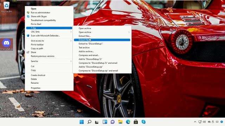Choose Extract files... in 7-Zip submenu
The image size is (225, 126).
[x=102, y=36]
